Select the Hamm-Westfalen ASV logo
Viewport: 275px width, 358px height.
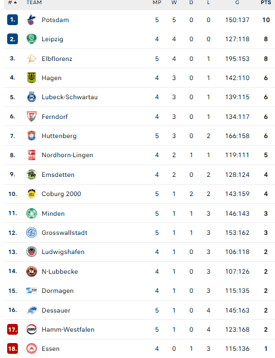tap(32, 329)
